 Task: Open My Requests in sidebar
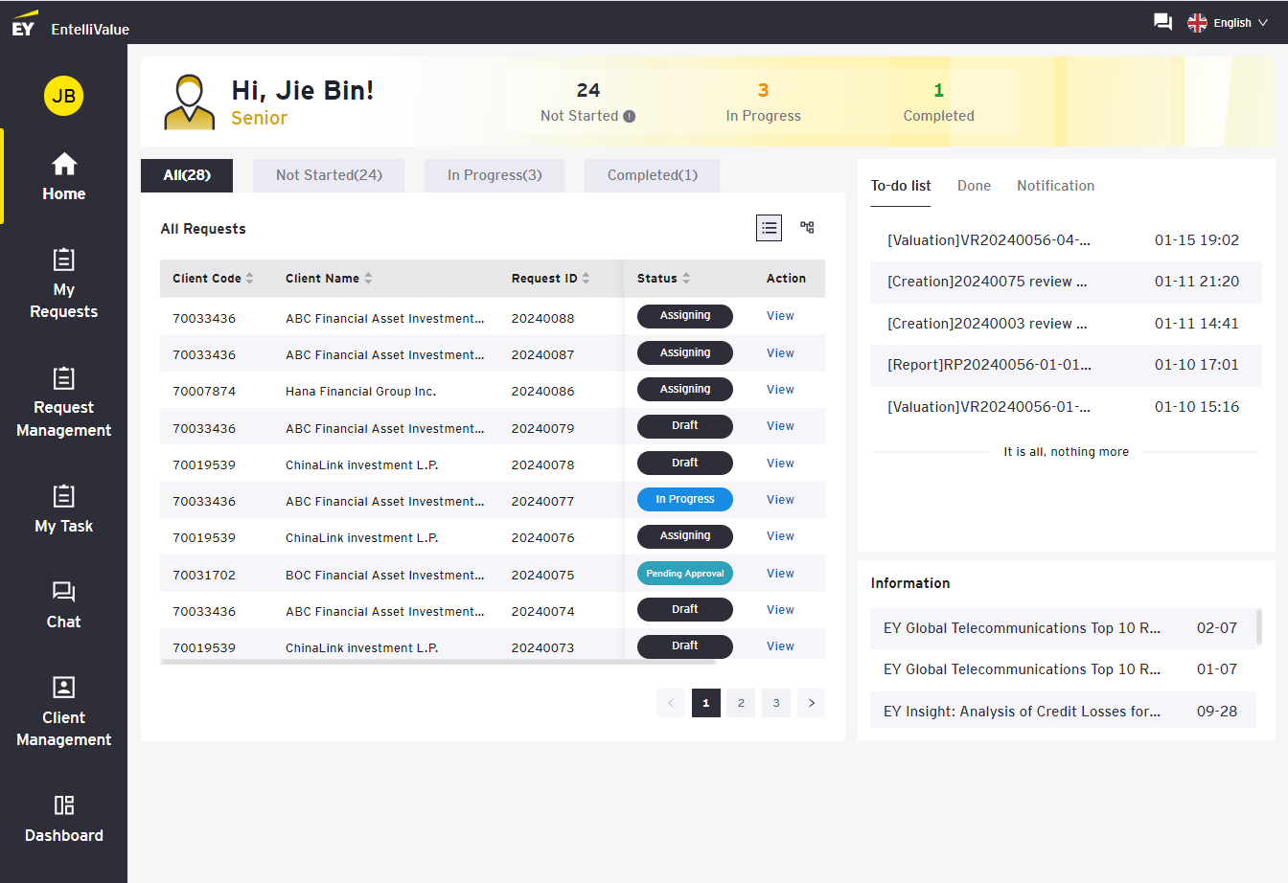(64, 283)
